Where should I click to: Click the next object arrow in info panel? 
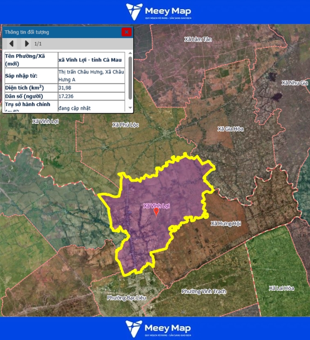click(x=27, y=44)
